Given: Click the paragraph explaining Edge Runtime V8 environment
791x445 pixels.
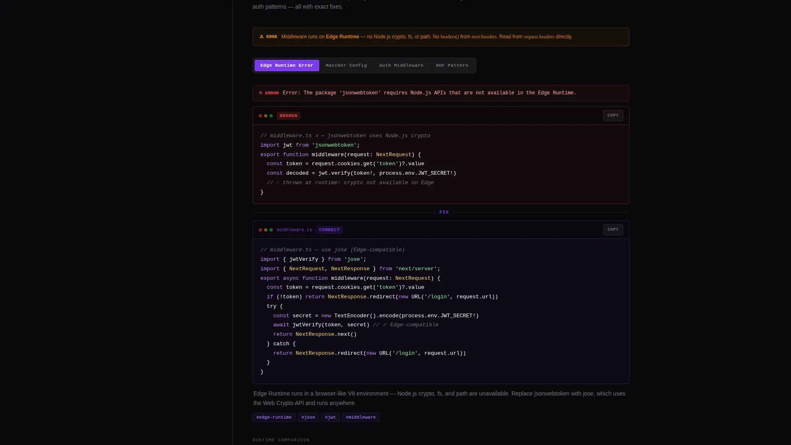Looking at the screenshot, I should point(439,398).
